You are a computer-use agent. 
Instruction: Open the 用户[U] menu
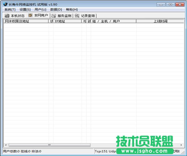(x=41, y=10)
